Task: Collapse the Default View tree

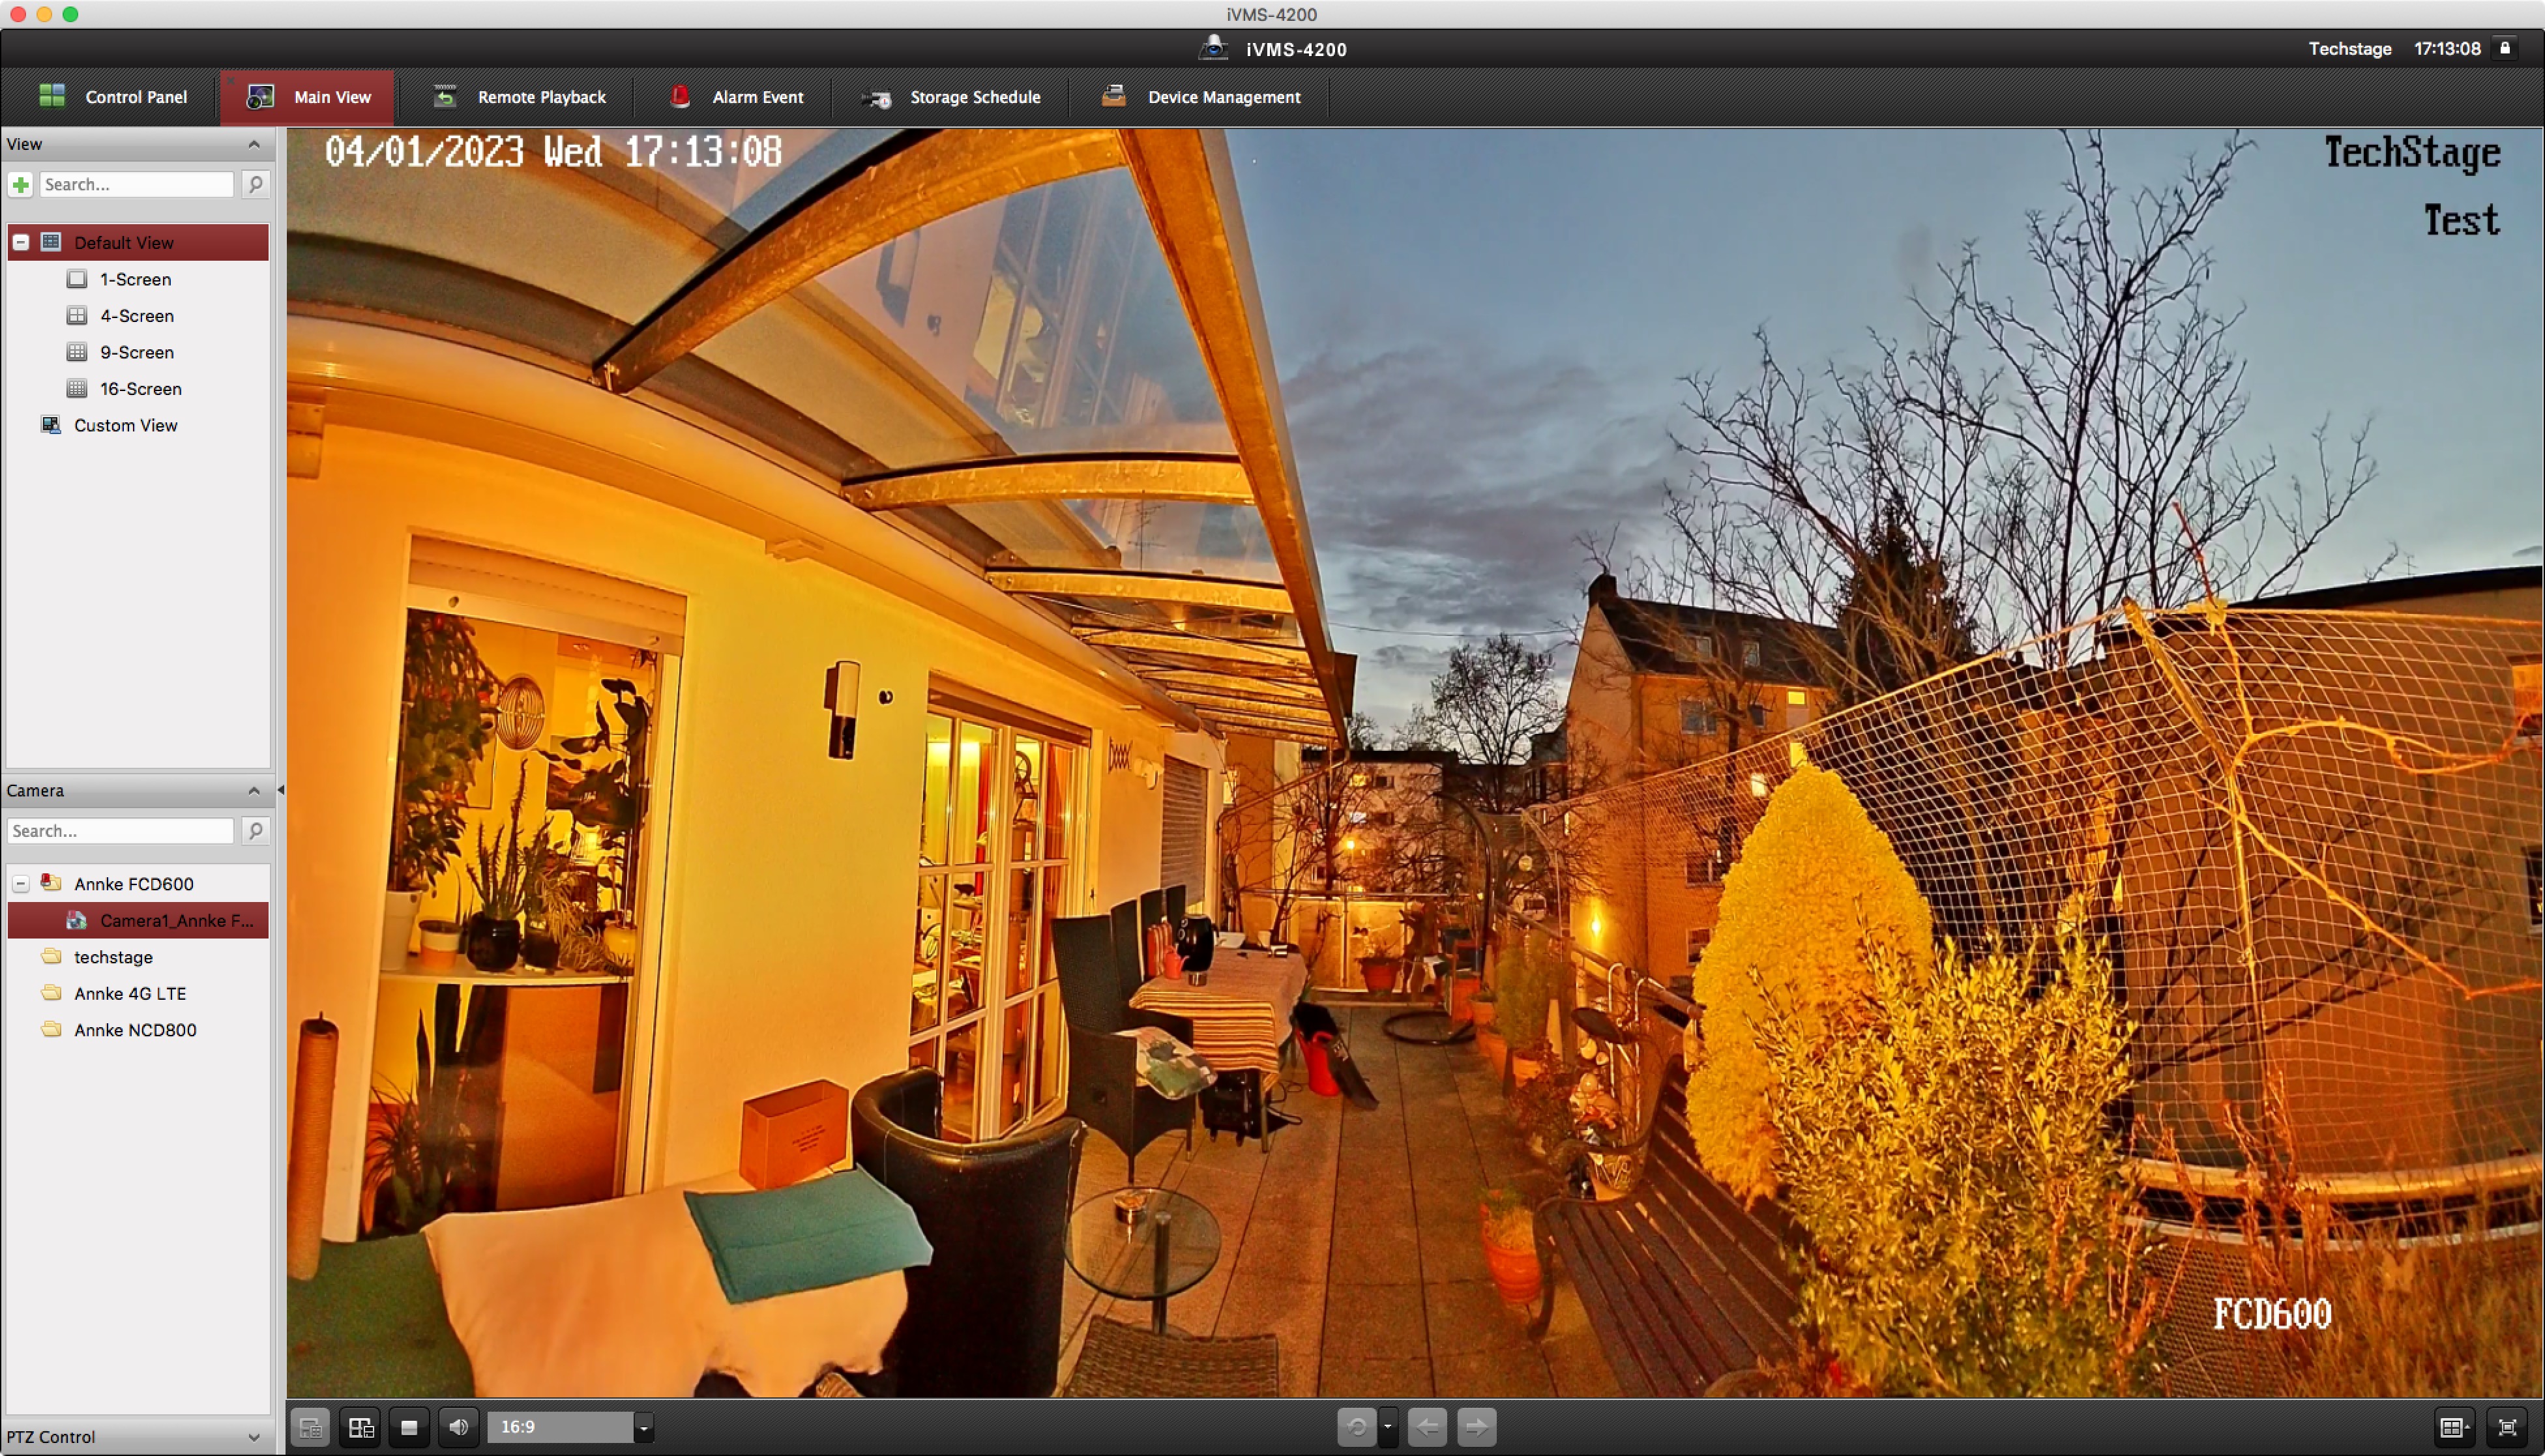Action: [21, 243]
